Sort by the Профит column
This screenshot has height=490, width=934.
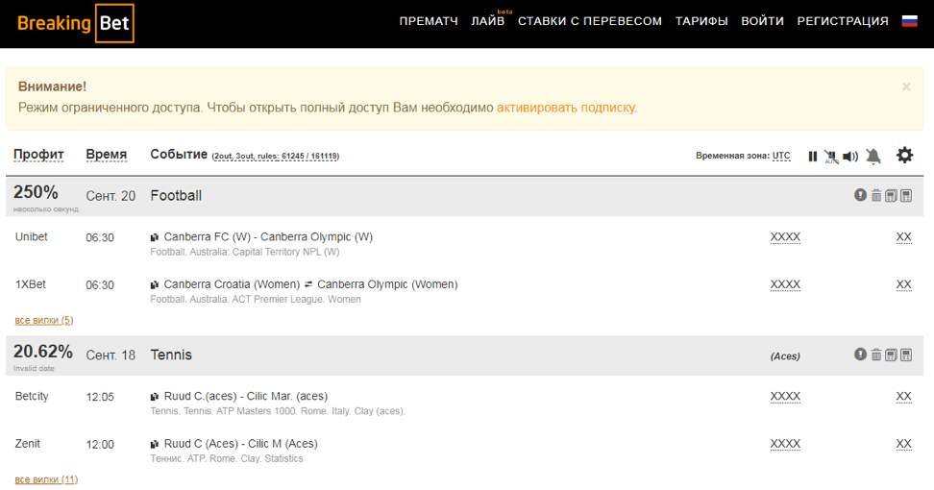[38, 155]
